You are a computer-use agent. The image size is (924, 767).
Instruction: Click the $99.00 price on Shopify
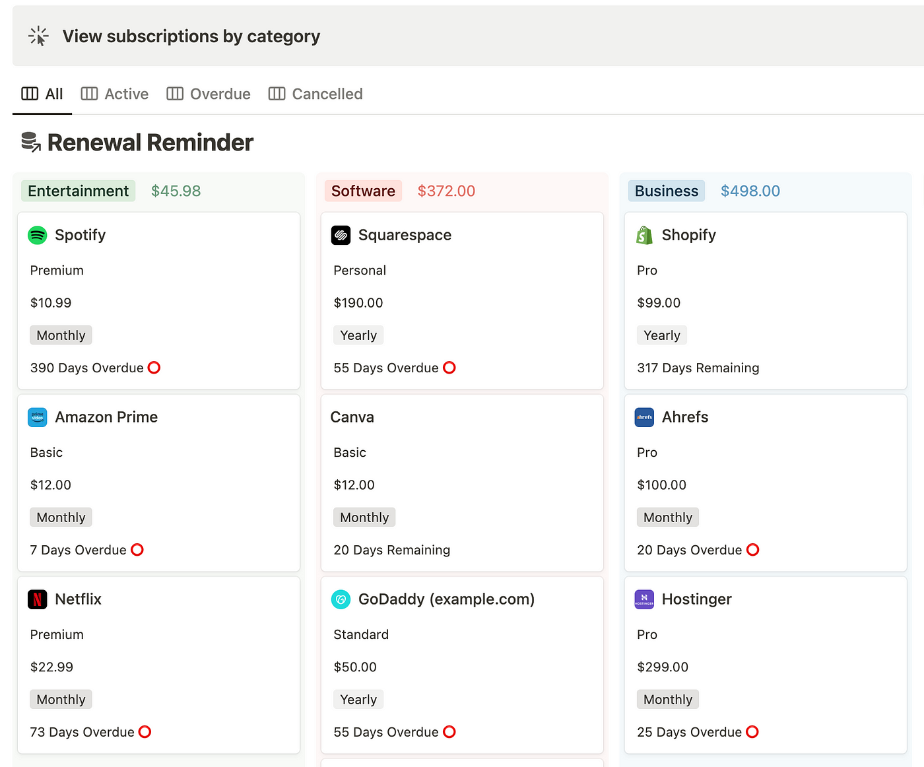pyautogui.click(x=659, y=303)
